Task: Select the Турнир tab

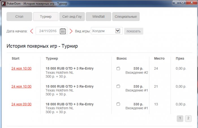Action: pyautogui.click(x=46, y=16)
